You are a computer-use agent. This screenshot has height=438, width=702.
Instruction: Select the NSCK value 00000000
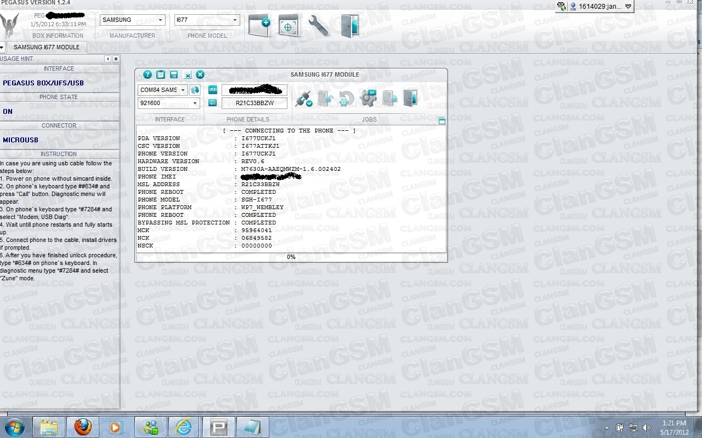tap(257, 246)
